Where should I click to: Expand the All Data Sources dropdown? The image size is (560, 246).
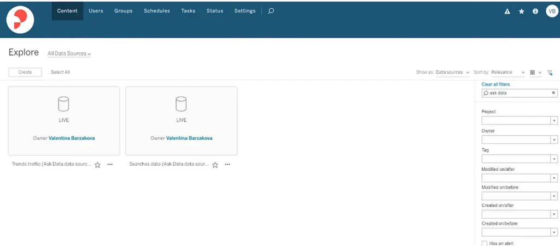69,54
